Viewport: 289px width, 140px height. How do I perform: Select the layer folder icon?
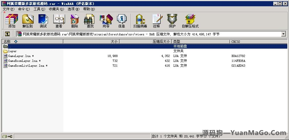tap(5, 51)
